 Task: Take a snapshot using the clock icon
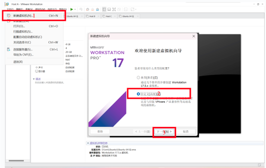tap(88, 9)
